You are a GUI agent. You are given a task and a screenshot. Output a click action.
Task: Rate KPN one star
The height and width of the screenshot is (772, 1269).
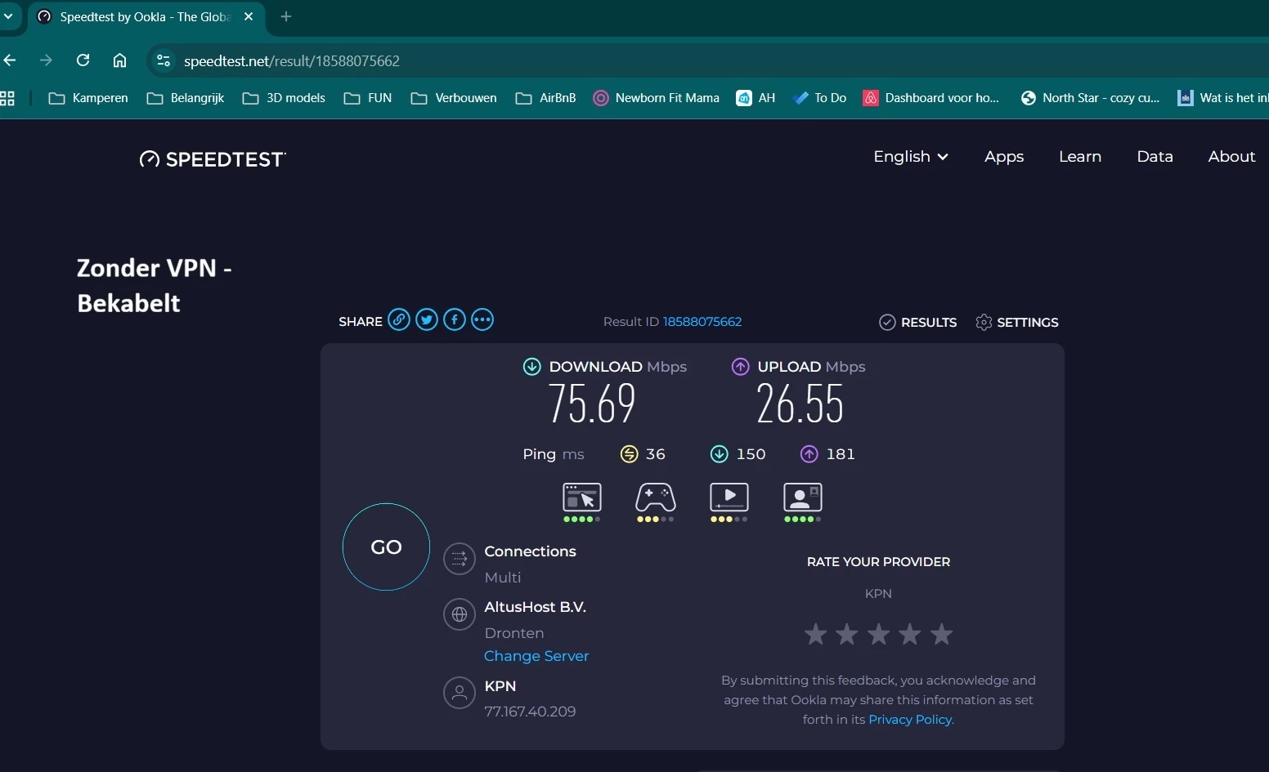coord(815,634)
